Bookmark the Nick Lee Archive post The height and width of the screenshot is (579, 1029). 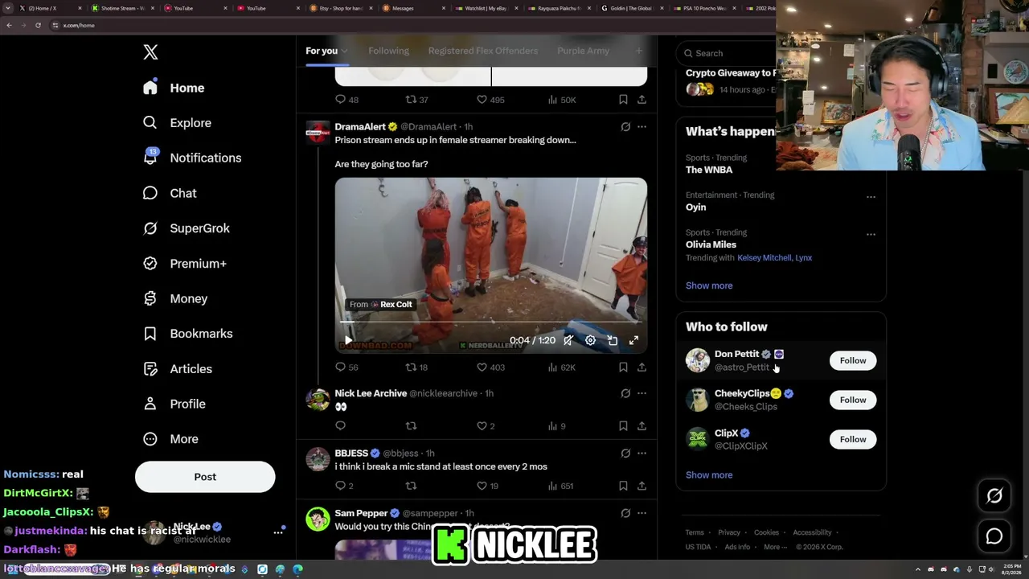pyautogui.click(x=623, y=426)
